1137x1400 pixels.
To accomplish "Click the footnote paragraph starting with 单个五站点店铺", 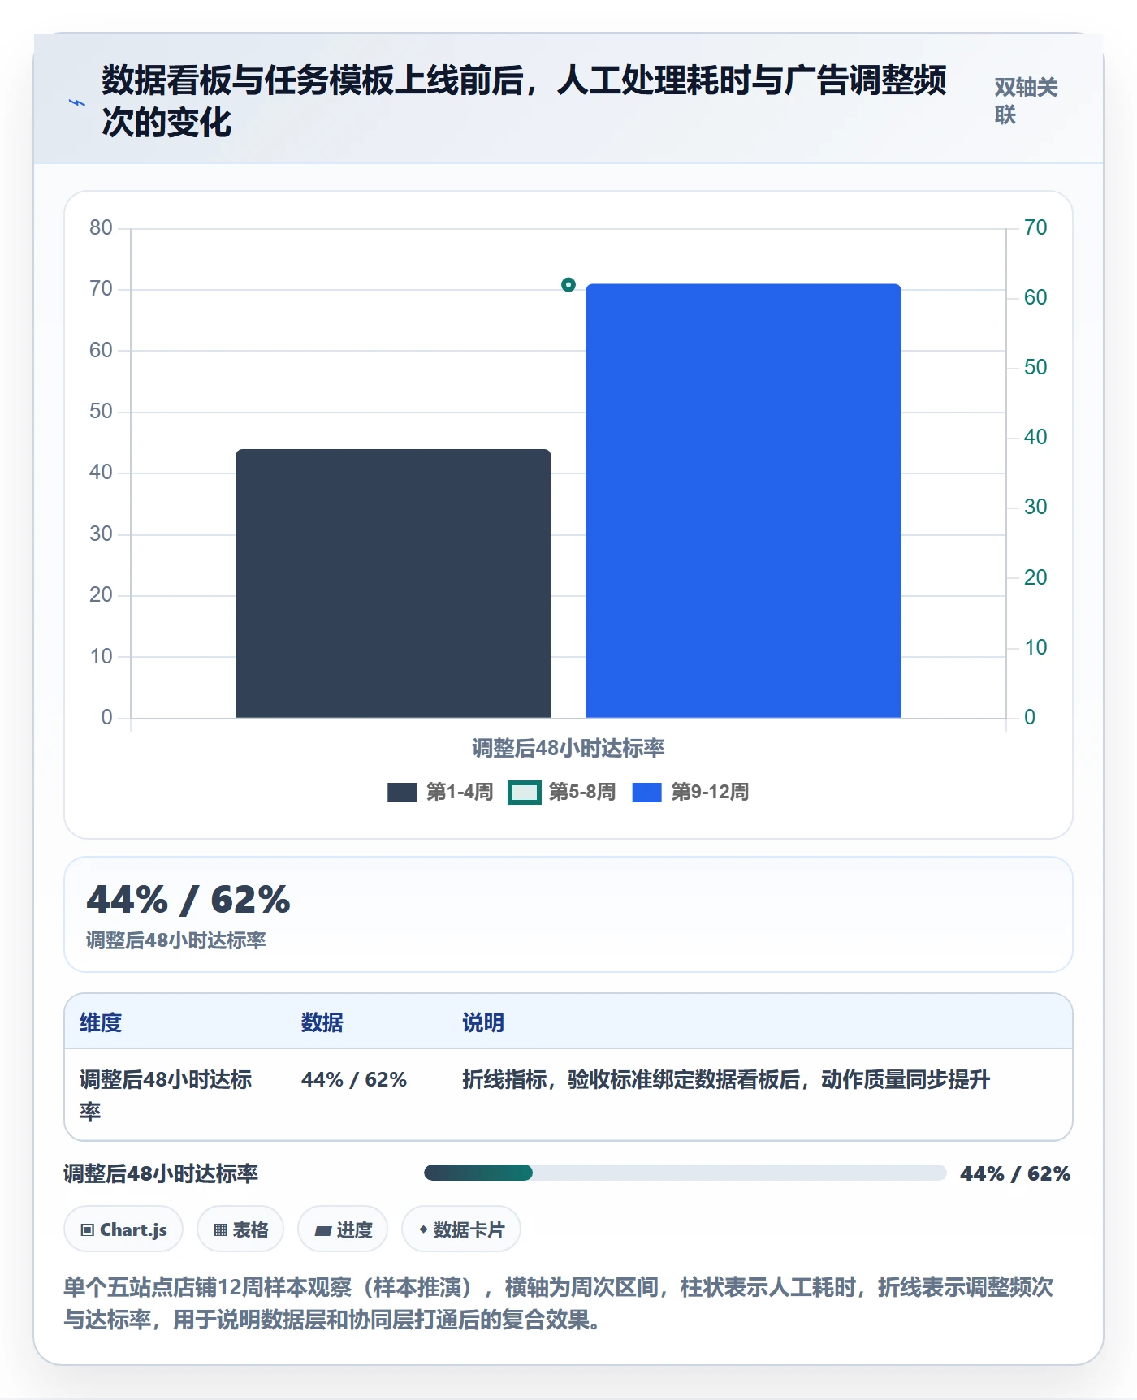I will pyautogui.click(x=559, y=1303).
